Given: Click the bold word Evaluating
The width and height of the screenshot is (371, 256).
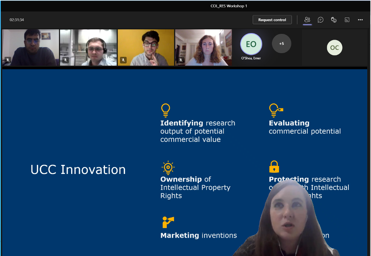Looking at the screenshot, I should click(289, 123).
